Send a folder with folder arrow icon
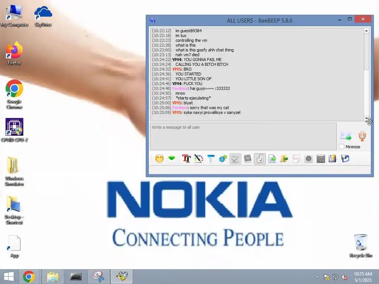 284,159
